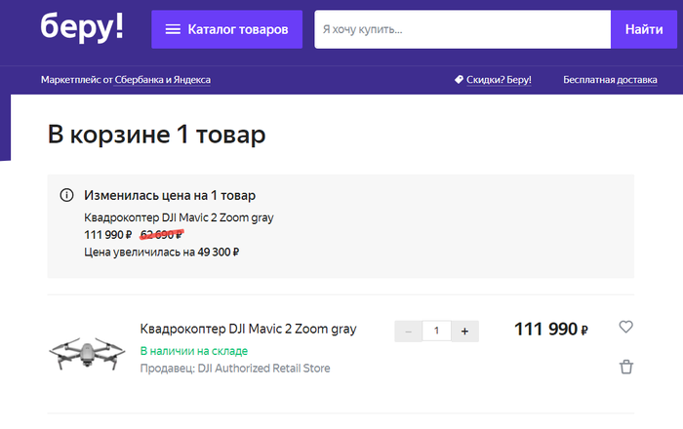The image size is (683, 429).
Task: Open Квадрокоптер DJI Mavic 2 Zoom item title
Action: click(x=248, y=330)
